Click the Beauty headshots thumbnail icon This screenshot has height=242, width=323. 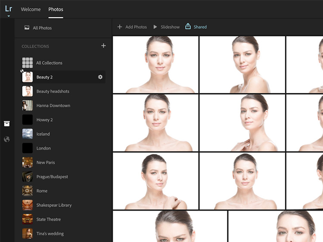[28, 91]
